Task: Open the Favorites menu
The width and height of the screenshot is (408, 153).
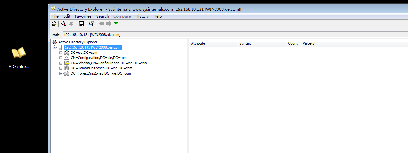Action: 83,16
